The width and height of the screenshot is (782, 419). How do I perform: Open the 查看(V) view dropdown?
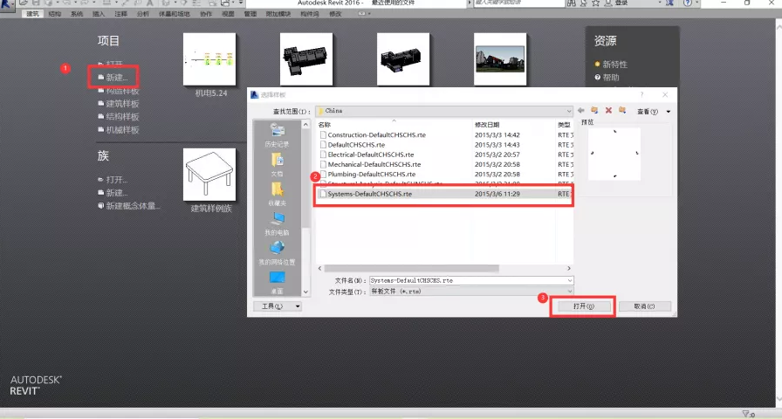(x=654, y=111)
